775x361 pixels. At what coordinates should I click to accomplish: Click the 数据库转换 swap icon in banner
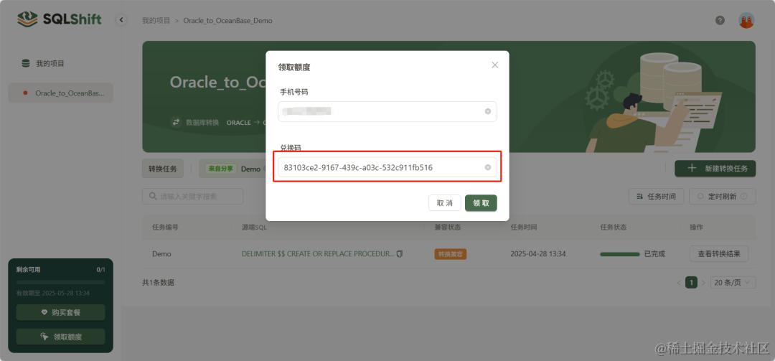tap(176, 122)
